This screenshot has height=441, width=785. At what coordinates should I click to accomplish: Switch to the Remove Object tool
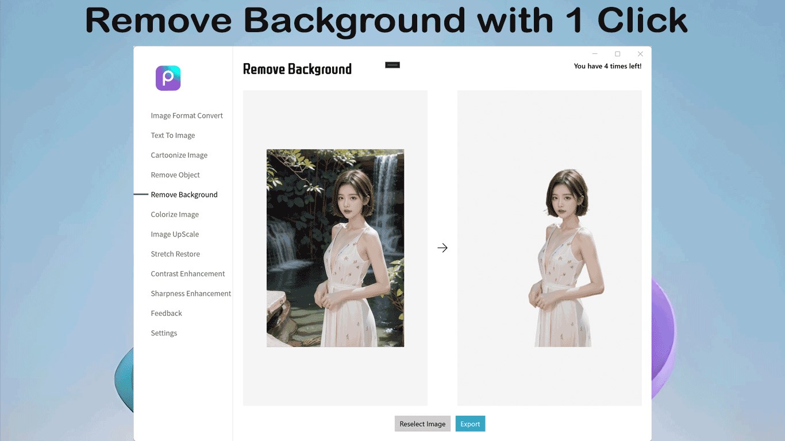click(175, 175)
